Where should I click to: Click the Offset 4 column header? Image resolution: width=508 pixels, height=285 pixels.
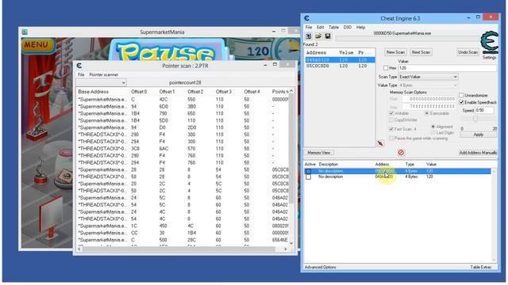252,92
